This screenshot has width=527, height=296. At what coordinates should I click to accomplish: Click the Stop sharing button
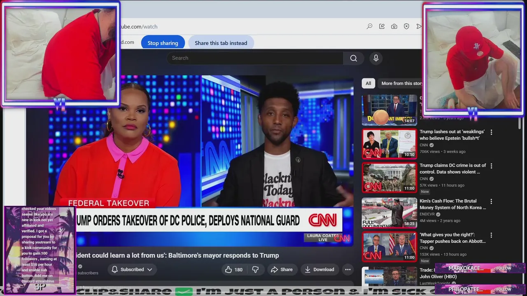(x=163, y=43)
